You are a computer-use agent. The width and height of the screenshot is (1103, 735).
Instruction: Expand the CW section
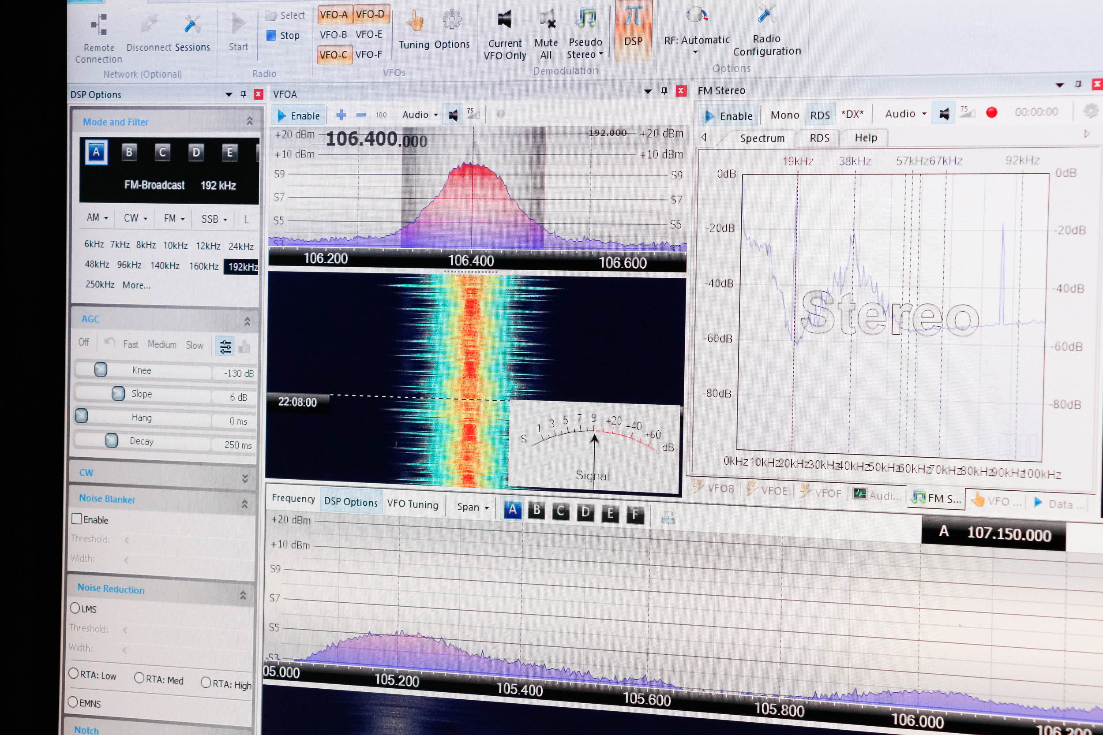(x=245, y=478)
